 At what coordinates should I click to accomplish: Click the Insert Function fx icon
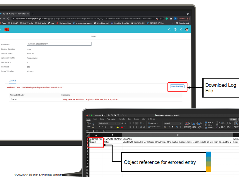tap(104, 131)
